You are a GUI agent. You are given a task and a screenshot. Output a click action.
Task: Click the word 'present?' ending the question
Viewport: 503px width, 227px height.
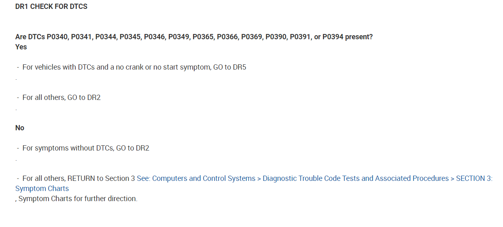click(359, 37)
